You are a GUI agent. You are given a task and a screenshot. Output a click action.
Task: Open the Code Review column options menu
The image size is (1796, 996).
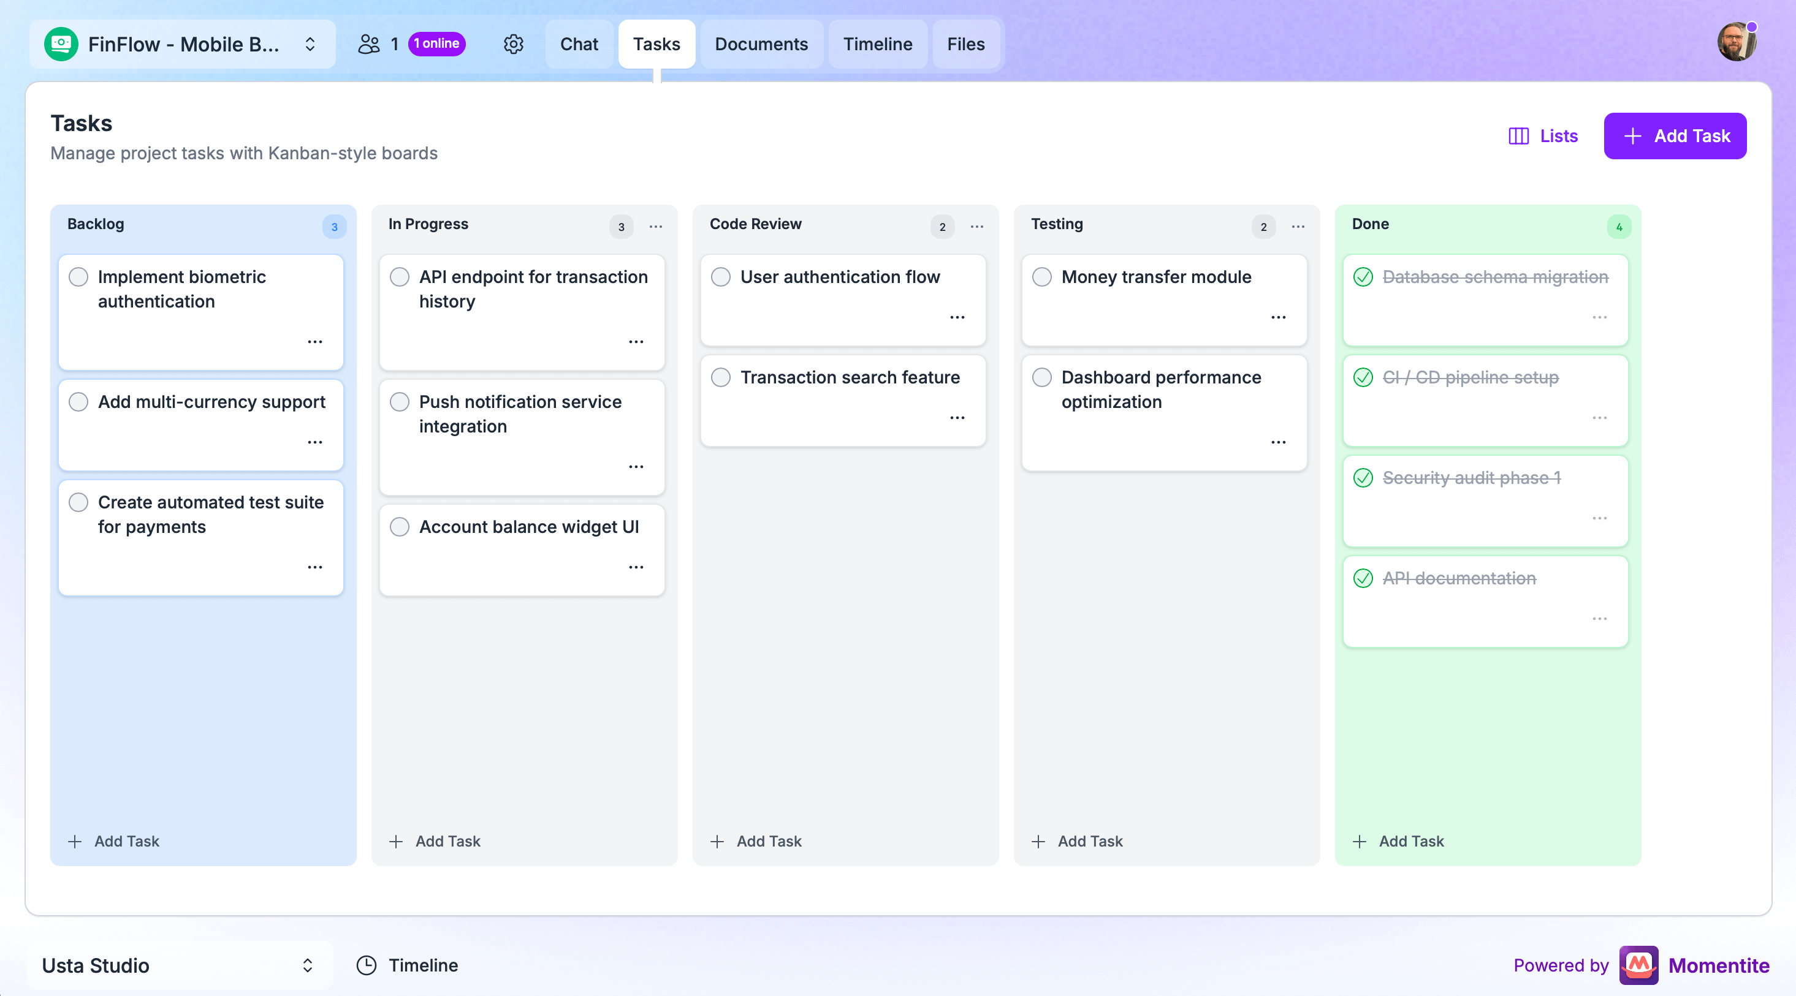coord(976,227)
